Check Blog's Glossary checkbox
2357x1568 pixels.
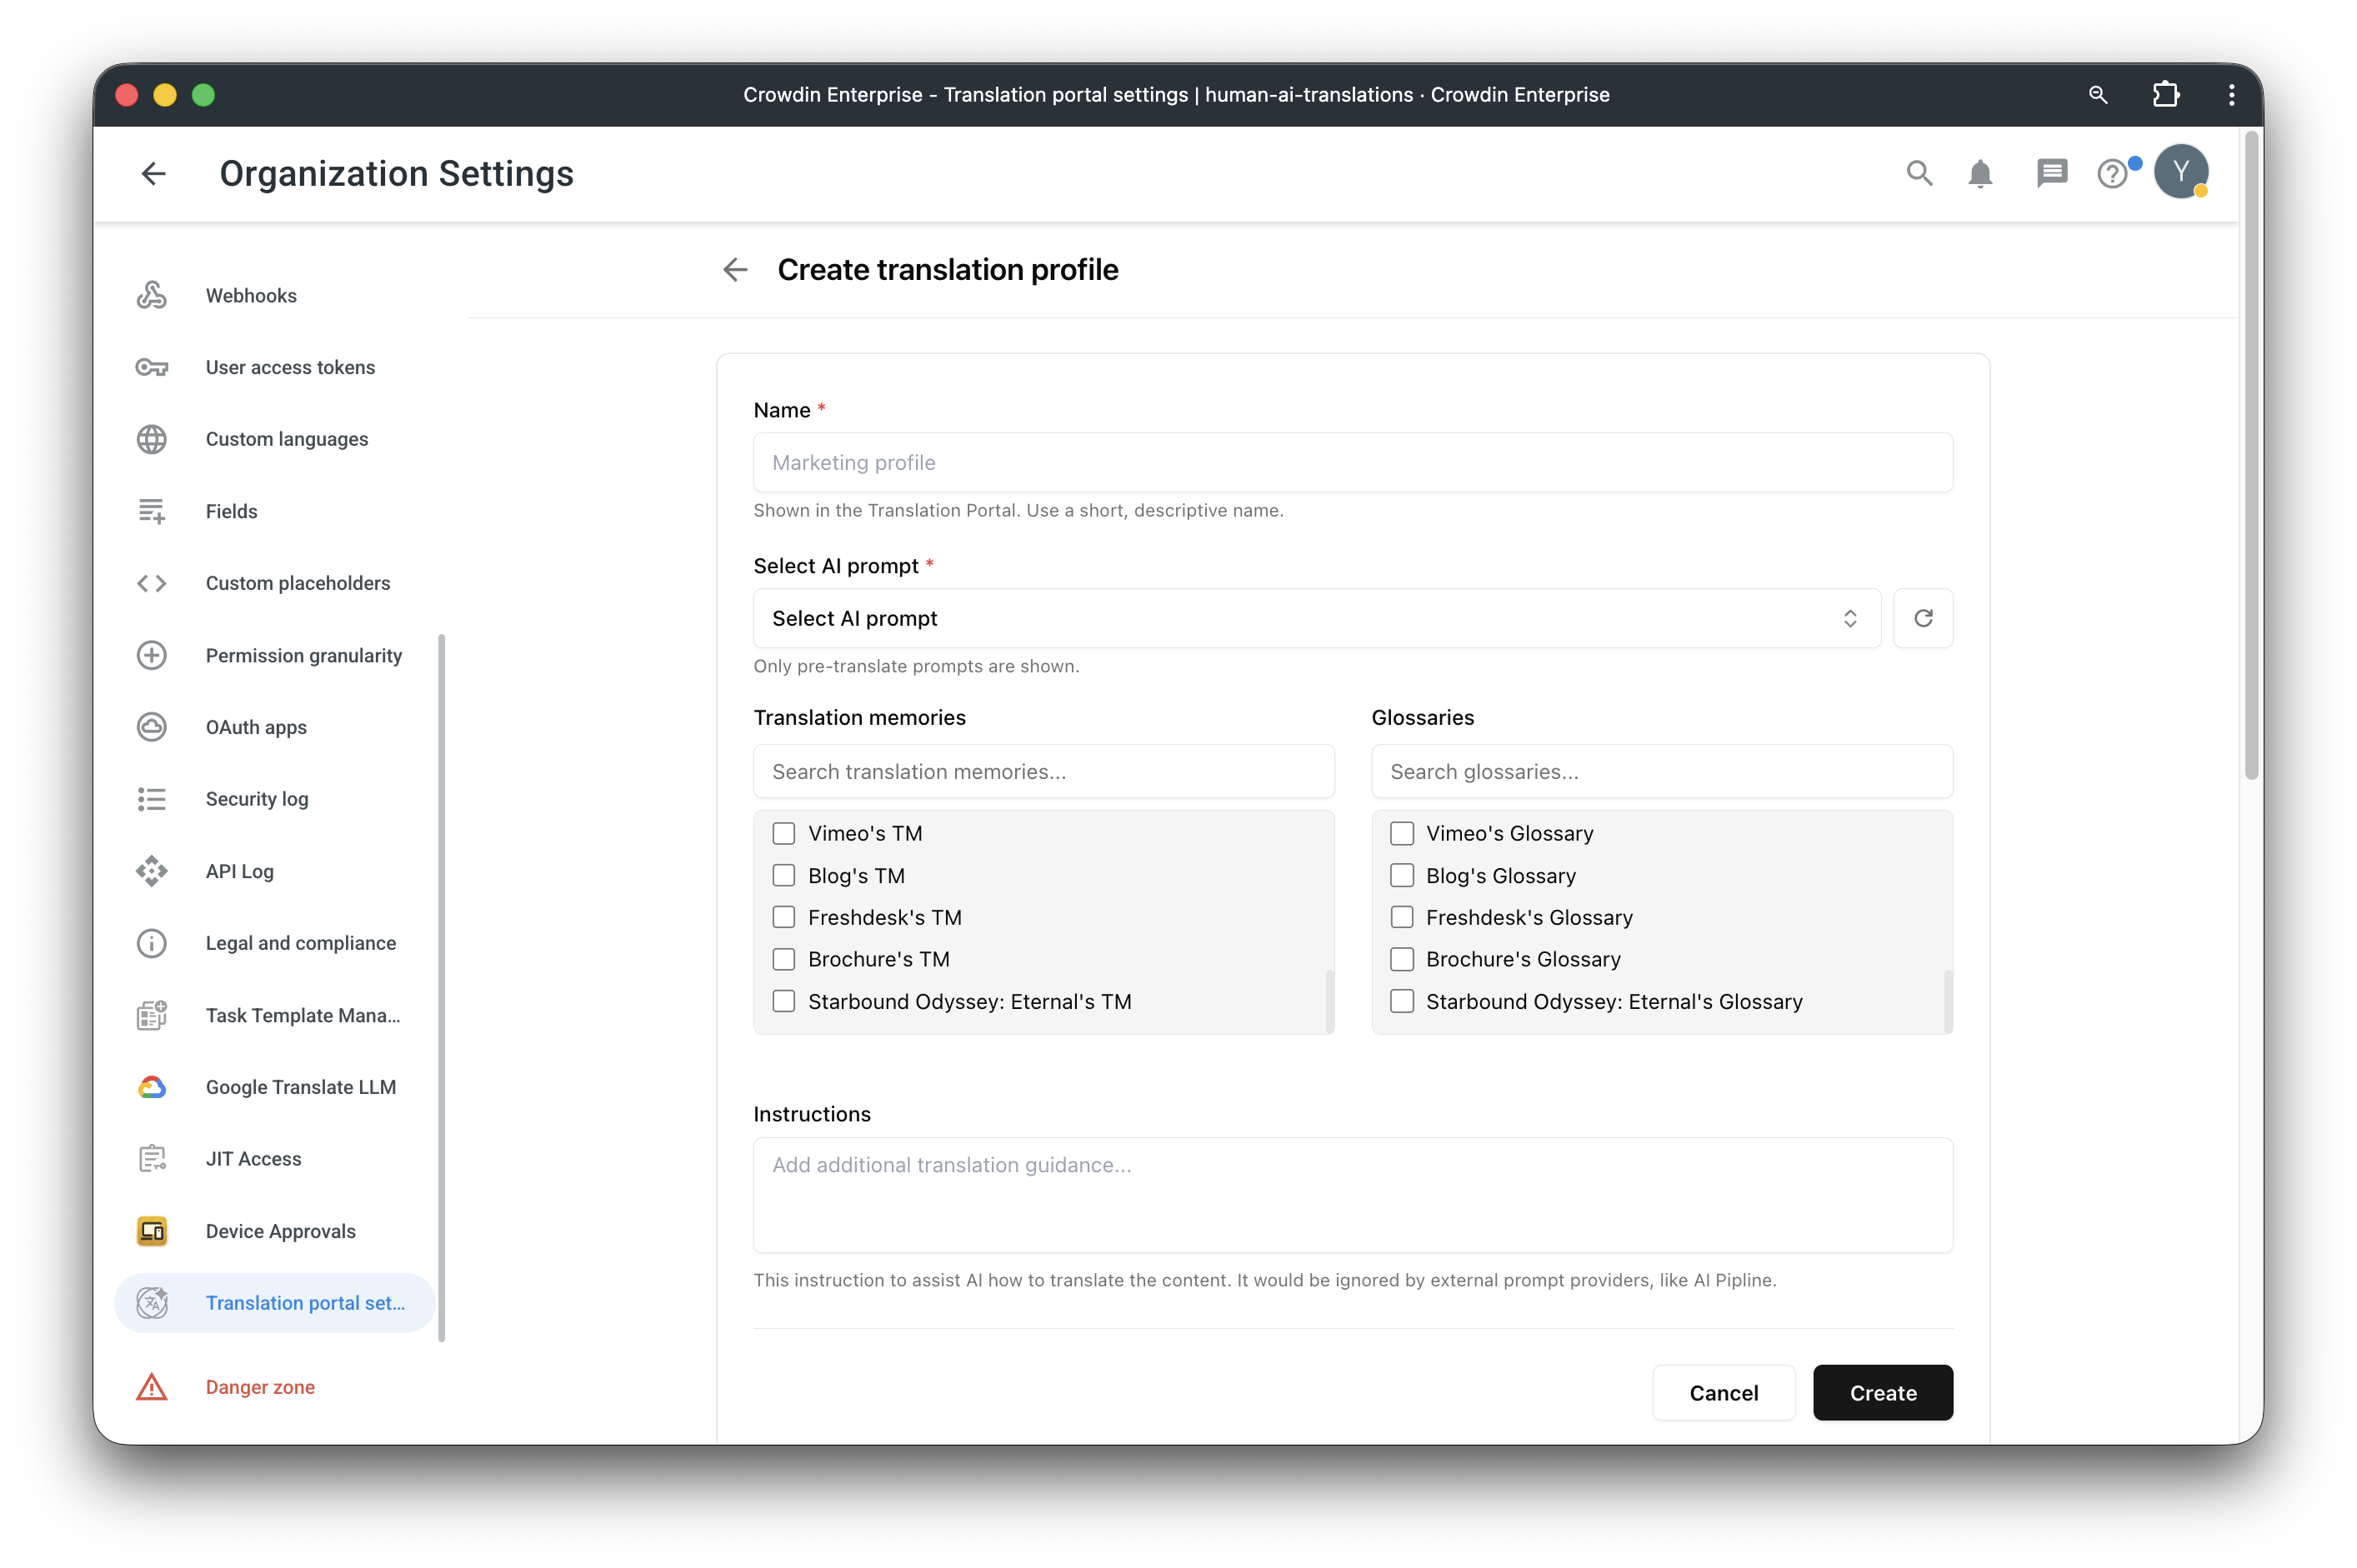pyautogui.click(x=1402, y=875)
